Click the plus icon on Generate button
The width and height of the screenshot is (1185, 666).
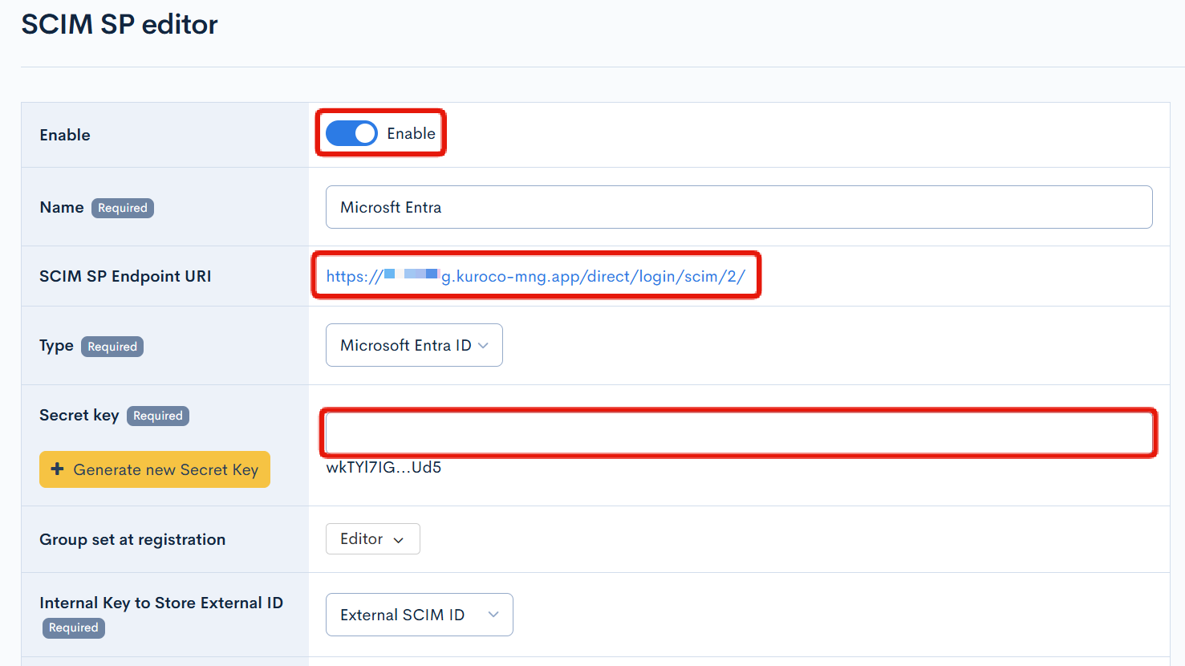57,469
